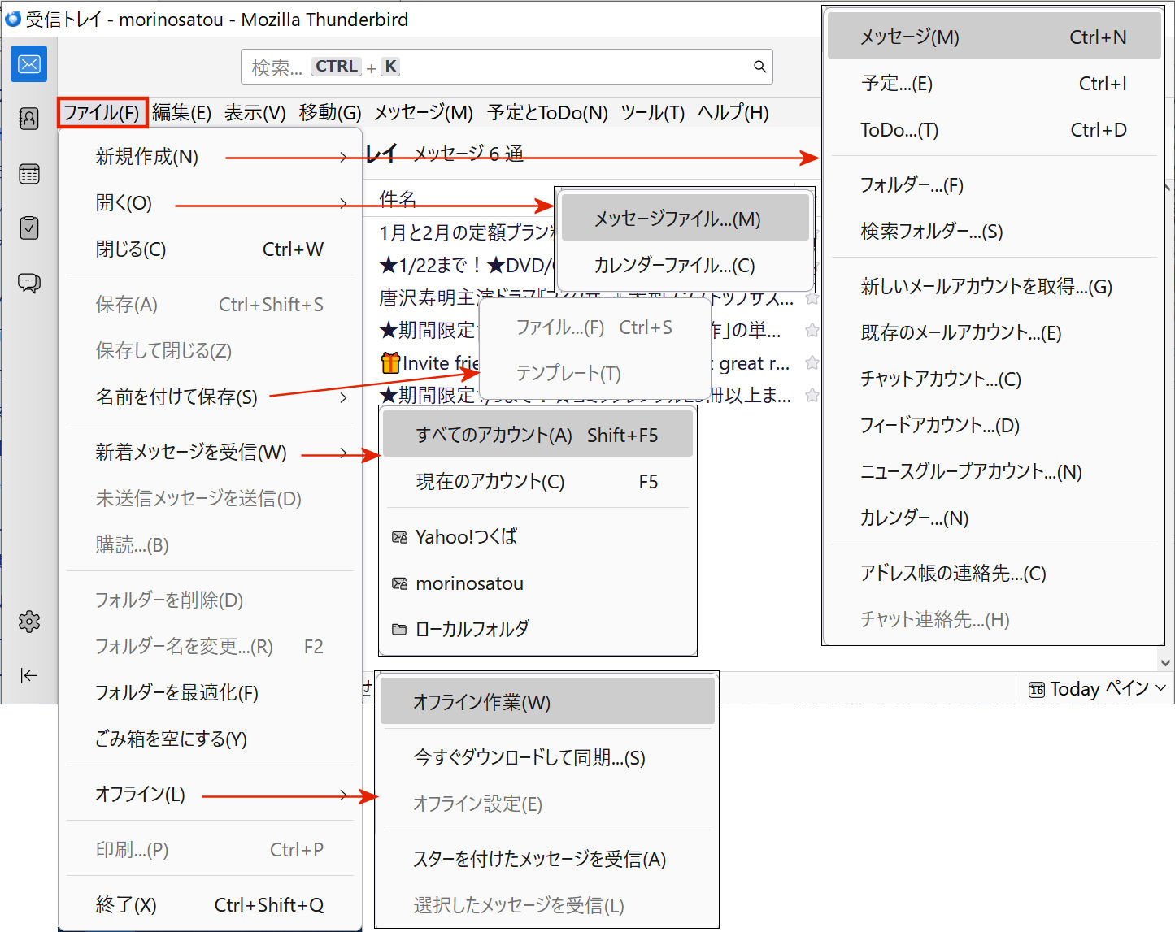Click scrollbar down arrow in message list

tap(1166, 662)
